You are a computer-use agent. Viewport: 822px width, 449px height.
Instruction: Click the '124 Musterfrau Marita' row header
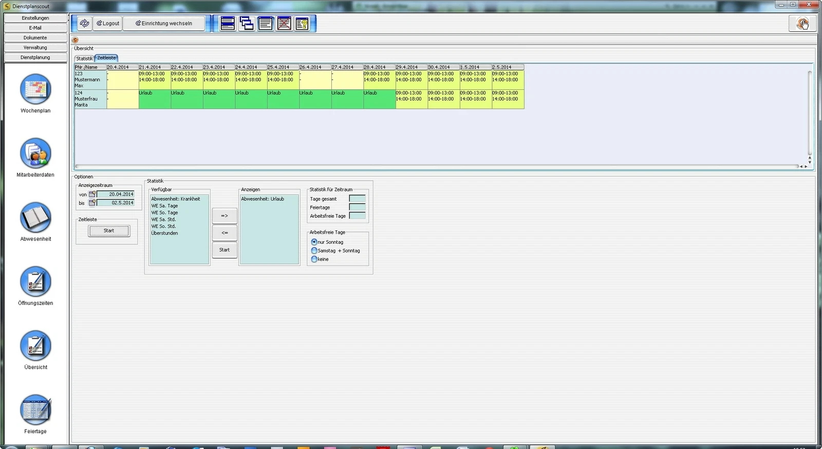pos(90,99)
